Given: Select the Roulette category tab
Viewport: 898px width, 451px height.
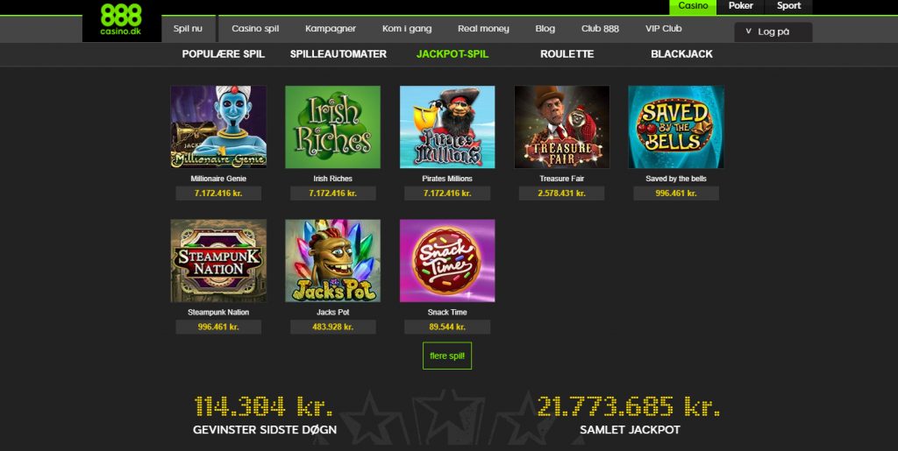Looking at the screenshot, I should [x=567, y=53].
